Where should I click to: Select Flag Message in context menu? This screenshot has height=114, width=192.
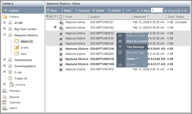coord(135,47)
